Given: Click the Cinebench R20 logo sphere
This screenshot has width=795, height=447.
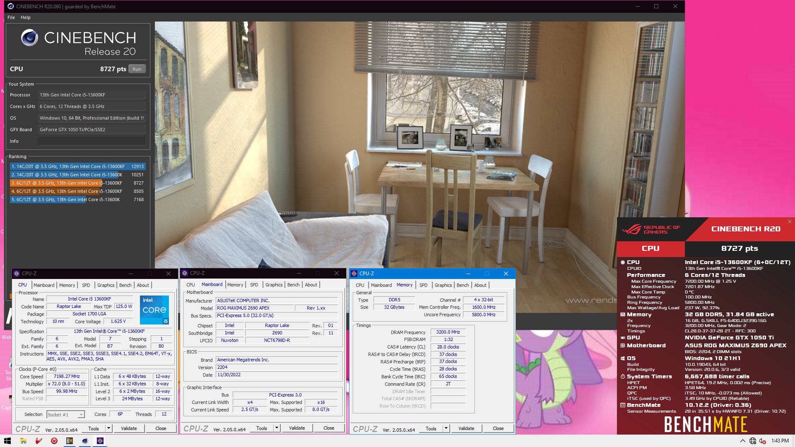Looking at the screenshot, I should click(29, 38).
